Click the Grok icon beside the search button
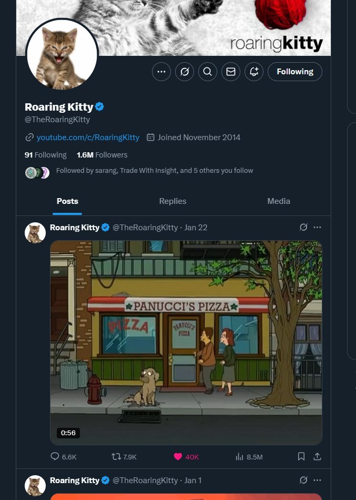356x500 pixels. (185, 72)
